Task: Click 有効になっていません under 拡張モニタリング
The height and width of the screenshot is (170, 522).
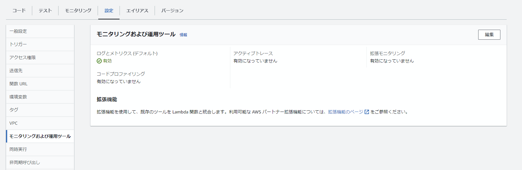Action: (x=392, y=61)
